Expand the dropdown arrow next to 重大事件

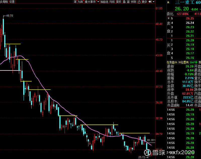click(x=98, y=2)
